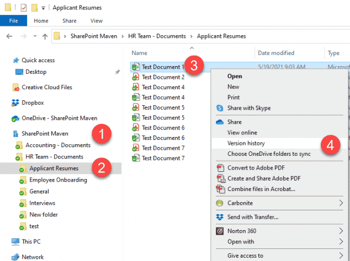Click the Creative Cloud Files folder icon
Viewport: 350px width, 261px height.
click(x=16, y=87)
